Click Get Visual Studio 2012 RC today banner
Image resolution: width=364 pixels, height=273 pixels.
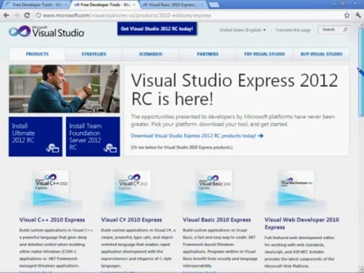coord(157,29)
